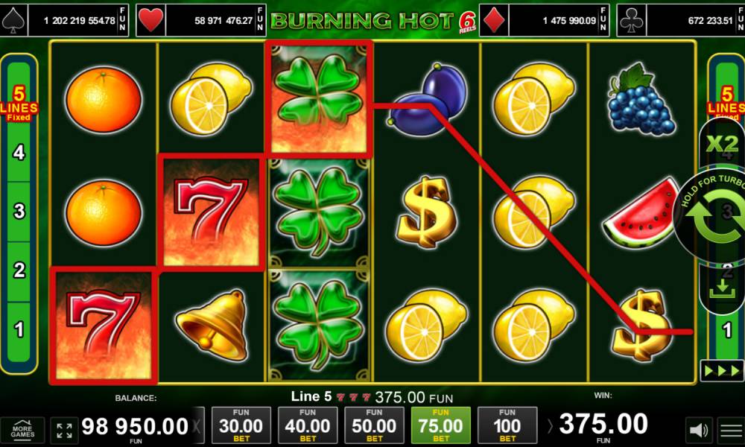The image size is (745, 447).
Task: Click the heart jackpot icon
Action: (150, 20)
